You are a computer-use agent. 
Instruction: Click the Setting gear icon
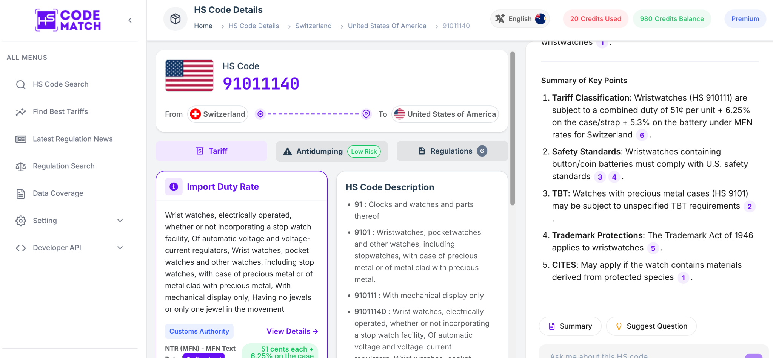(21, 221)
